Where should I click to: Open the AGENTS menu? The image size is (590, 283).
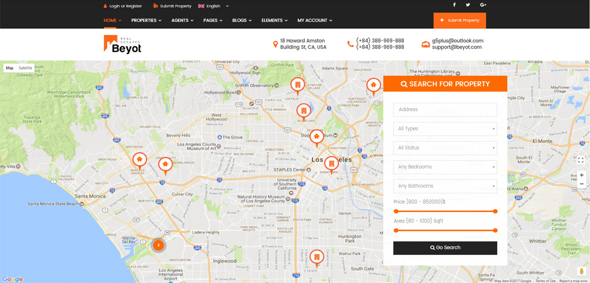pos(182,20)
